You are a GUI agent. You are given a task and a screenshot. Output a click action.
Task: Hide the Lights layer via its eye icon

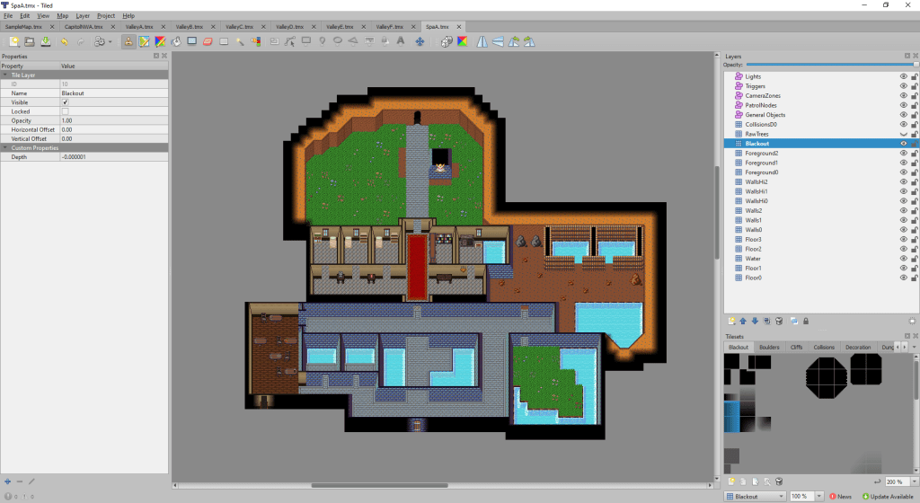pyautogui.click(x=904, y=76)
